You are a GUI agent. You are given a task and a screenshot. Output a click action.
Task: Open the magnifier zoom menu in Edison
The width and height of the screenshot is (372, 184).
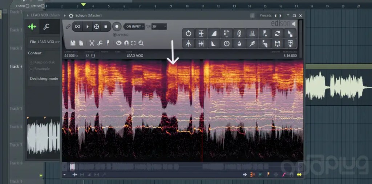(141, 43)
